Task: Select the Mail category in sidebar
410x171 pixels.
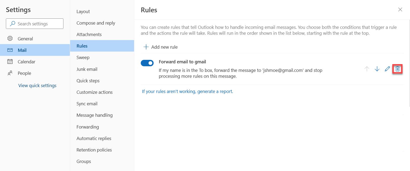Action: (22, 50)
